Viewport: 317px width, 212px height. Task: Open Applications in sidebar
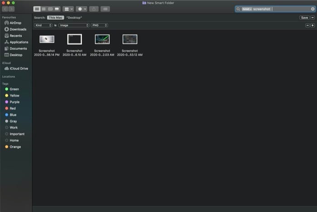tap(16, 42)
